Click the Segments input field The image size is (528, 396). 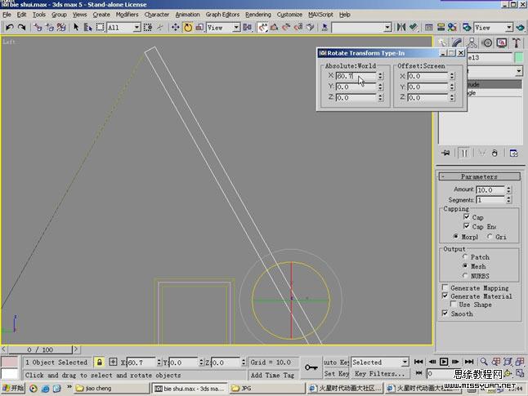tap(490, 200)
